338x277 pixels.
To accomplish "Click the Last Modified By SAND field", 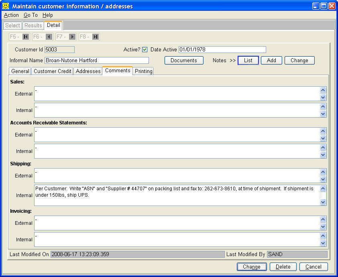I will tap(297, 255).
